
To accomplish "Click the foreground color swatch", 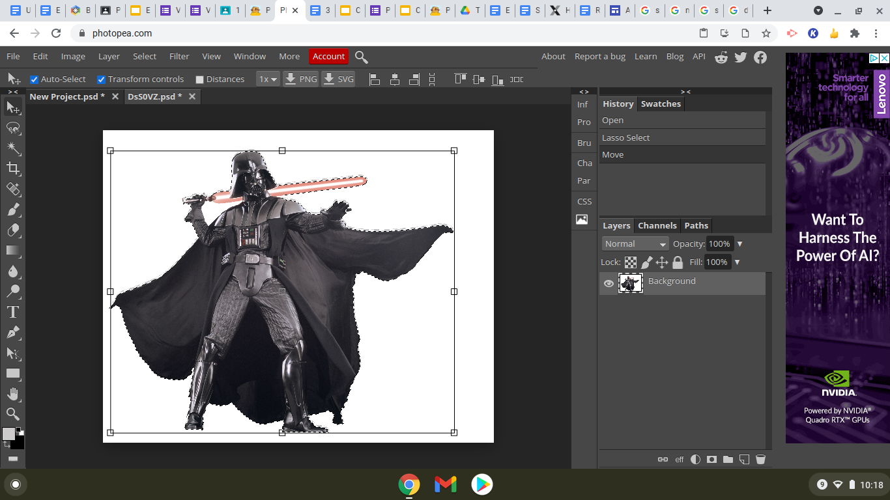I will [x=8, y=434].
